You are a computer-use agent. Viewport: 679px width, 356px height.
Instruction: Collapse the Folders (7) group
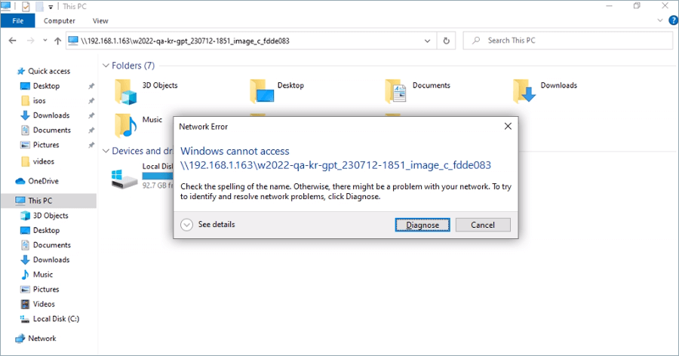click(x=106, y=66)
